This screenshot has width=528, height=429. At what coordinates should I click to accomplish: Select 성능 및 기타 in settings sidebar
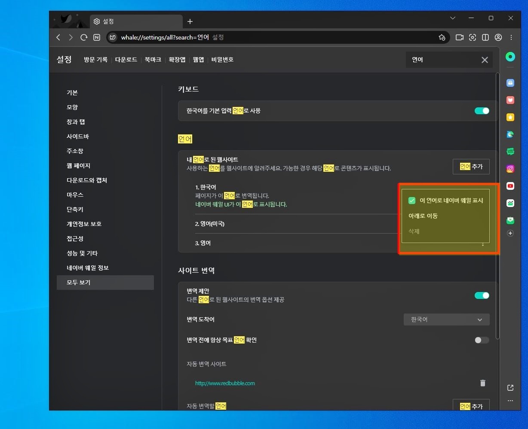pos(82,253)
